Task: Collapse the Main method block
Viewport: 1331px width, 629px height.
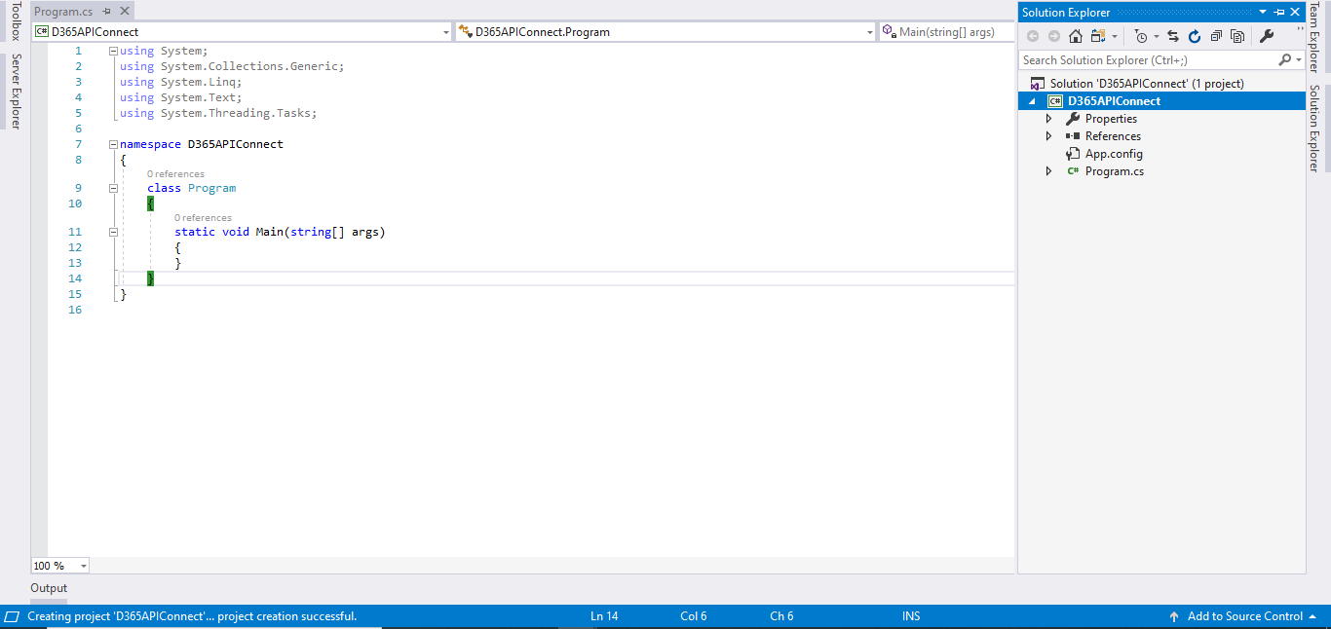Action: point(114,232)
